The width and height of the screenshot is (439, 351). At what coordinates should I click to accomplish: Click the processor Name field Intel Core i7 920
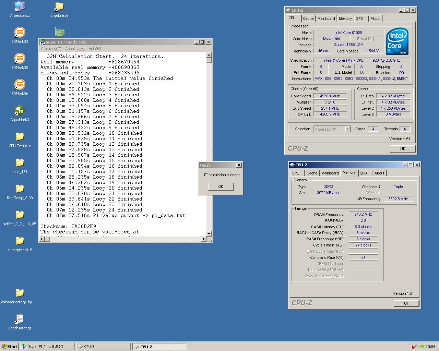pyautogui.click(x=349, y=33)
